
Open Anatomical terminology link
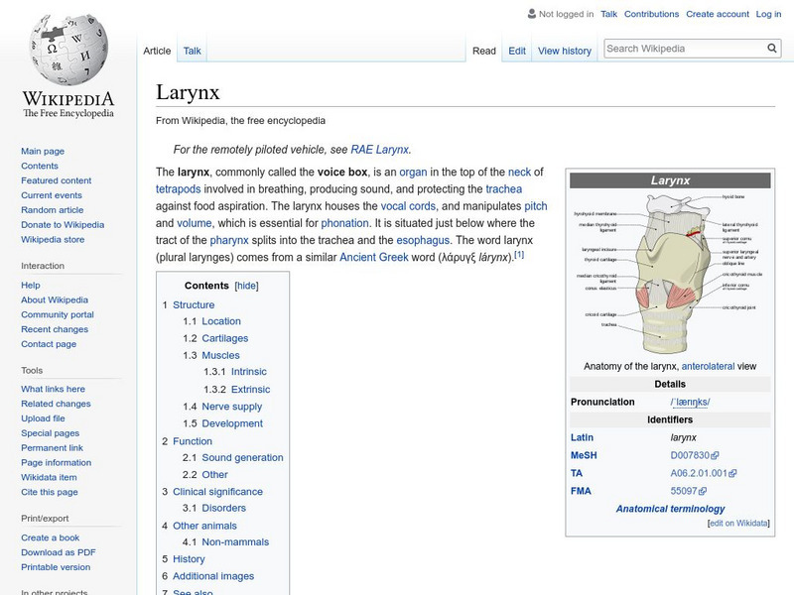tap(671, 509)
